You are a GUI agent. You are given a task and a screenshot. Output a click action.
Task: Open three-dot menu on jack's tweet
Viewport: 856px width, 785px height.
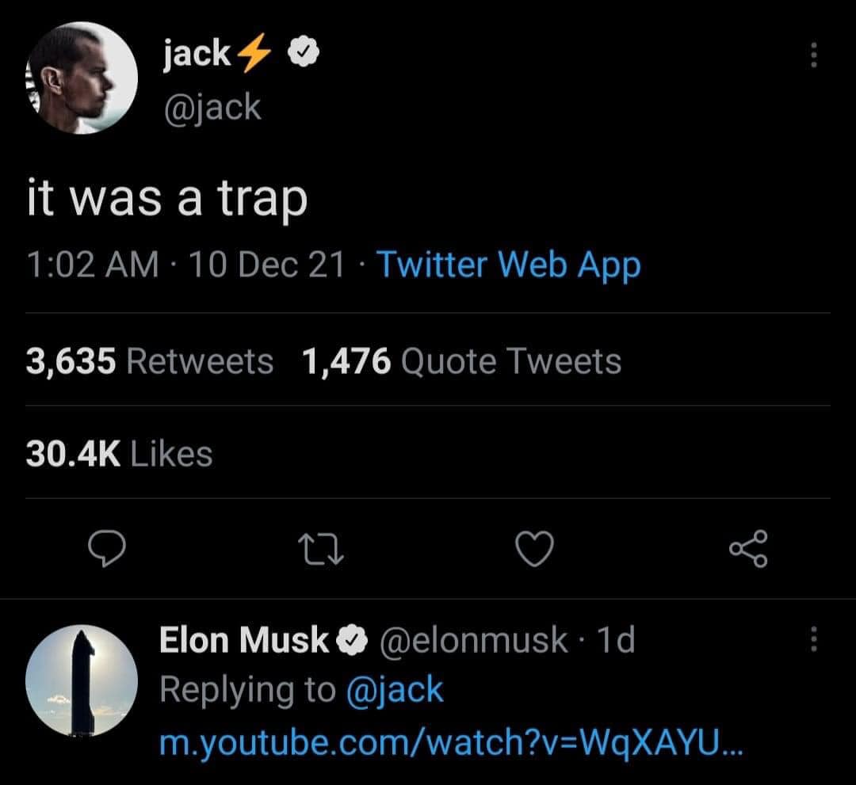pos(812,55)
